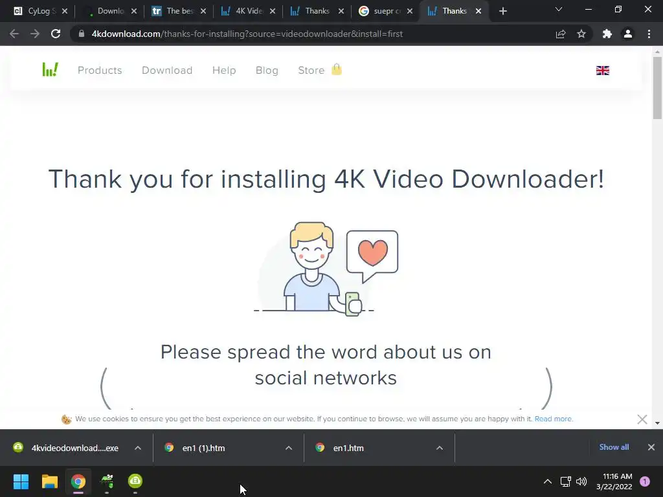Open the green chameleon app in taskbar
Viewport: 663px width, 497px height.
pyautogui.click(x=107, y=481)
